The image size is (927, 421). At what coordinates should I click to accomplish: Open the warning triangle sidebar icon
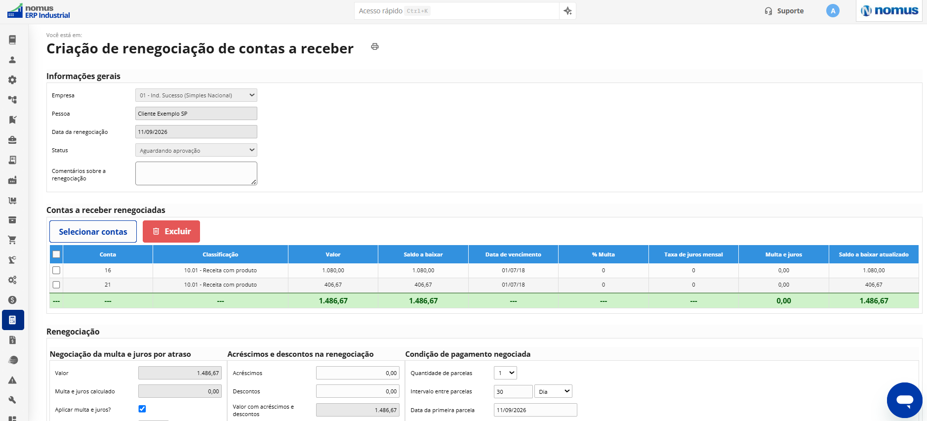pyautogui.click(x=12, y=380)
